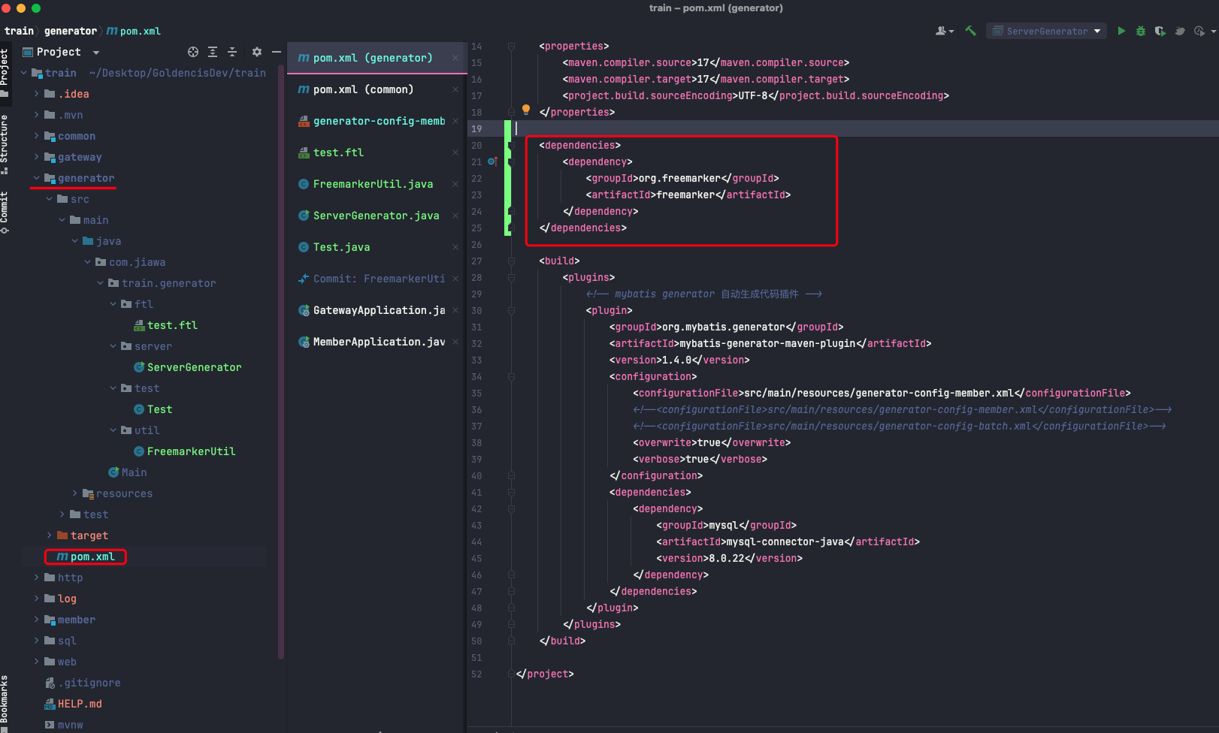
Task: Collapse the src folder under generator
Action: tap(49, 199)
